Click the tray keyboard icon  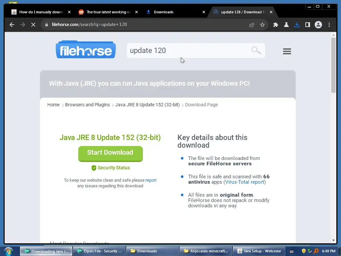point(292,251)
